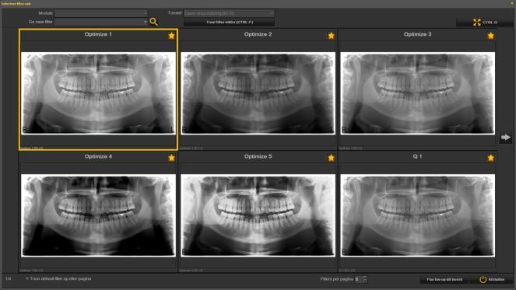
Task: Click the Optimize 2 title text
Action: pyautogui.click(x=258, y=34)
